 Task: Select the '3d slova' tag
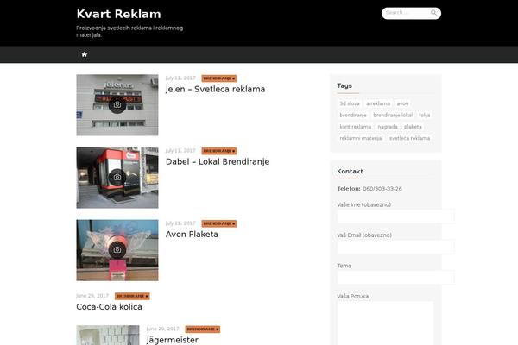[349, 103]
